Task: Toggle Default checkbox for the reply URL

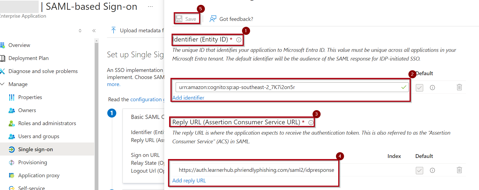Action: click(x=419, y=170)
